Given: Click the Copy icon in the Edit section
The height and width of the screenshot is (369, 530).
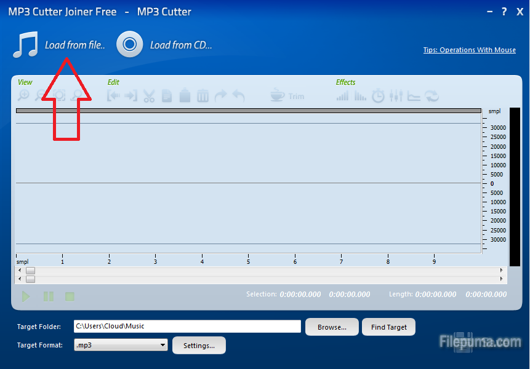Looking at the screenshot, I should (x=167, y=95).
